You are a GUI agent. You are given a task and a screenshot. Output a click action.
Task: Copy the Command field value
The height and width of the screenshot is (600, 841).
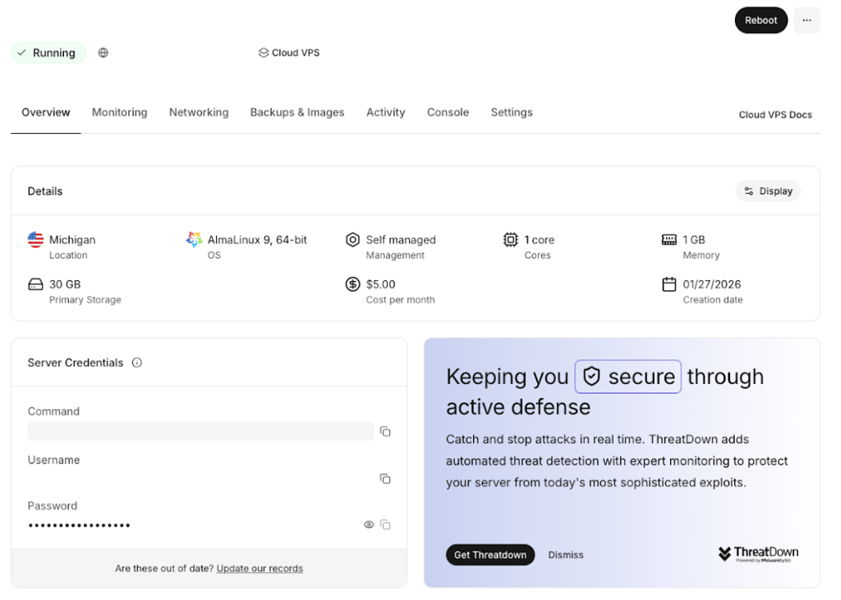tap(385, 432)
